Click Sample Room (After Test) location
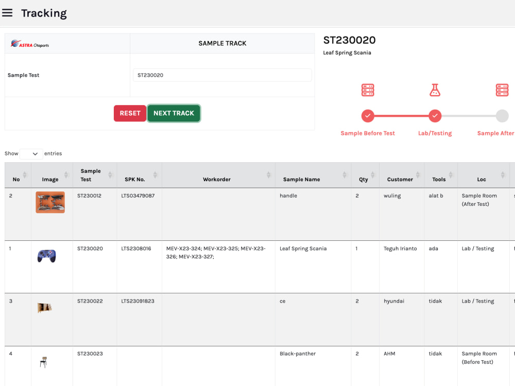The image size is (515, 386). tap(479, 200)
